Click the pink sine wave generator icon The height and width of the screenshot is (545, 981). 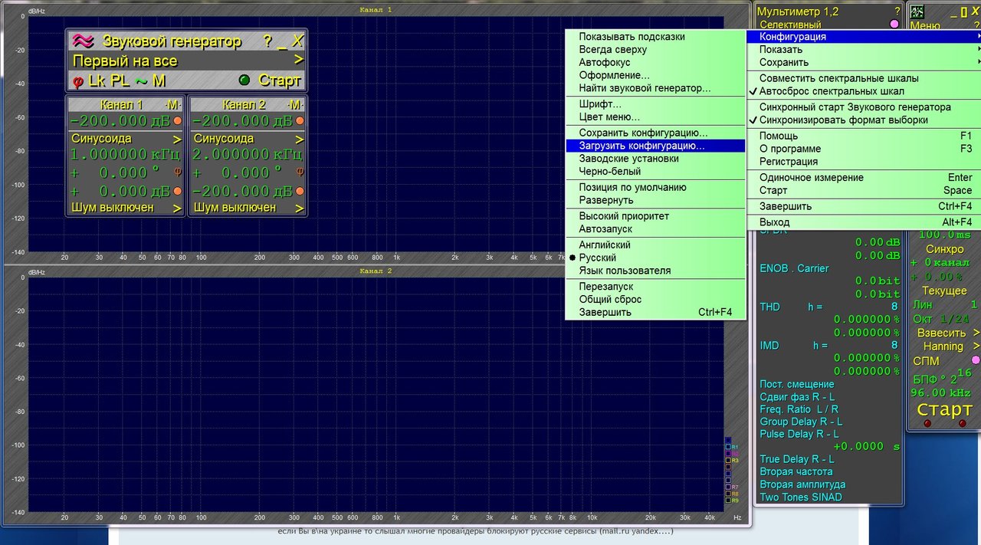(84, 41)
